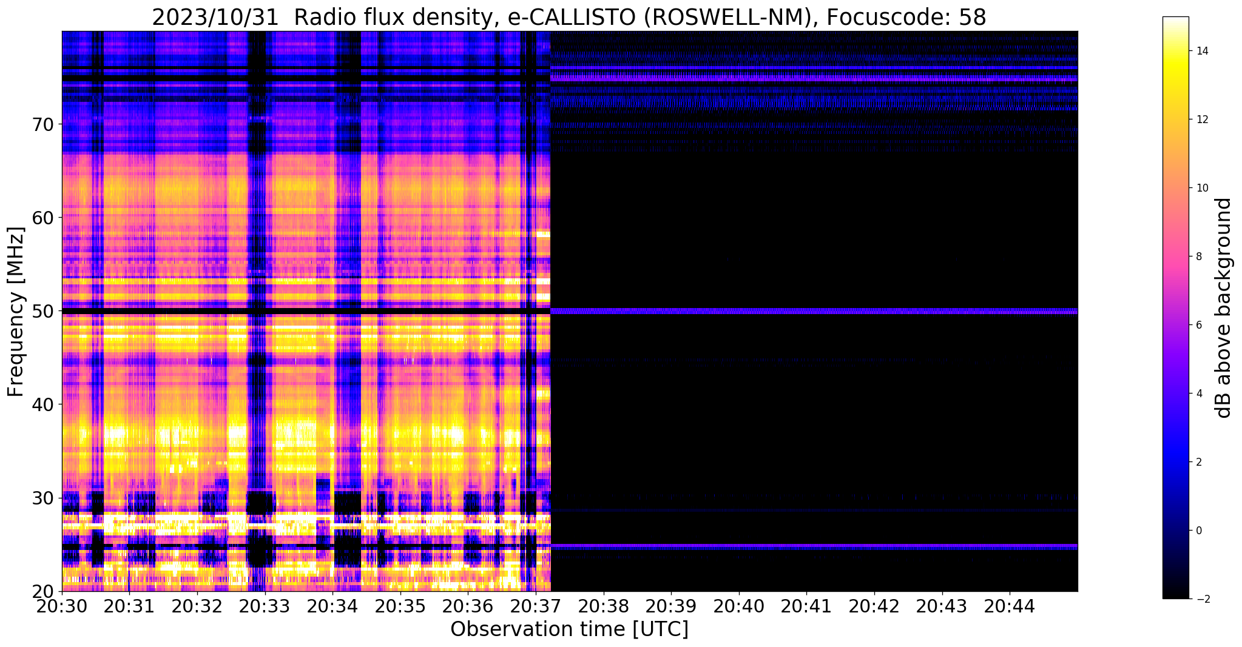Click the 20:35 time tick label
Image resolution: width=1242 pixels, height=647 pixels.
[400, 605]
